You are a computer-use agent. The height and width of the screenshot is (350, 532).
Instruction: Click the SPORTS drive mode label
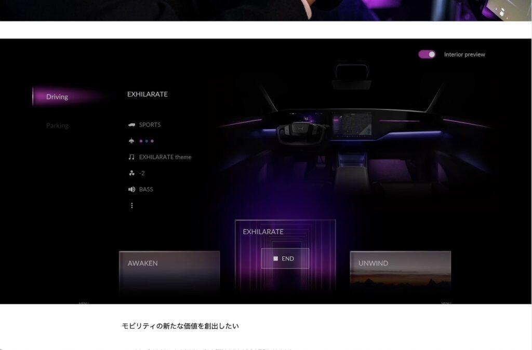[x=150, y=125]
